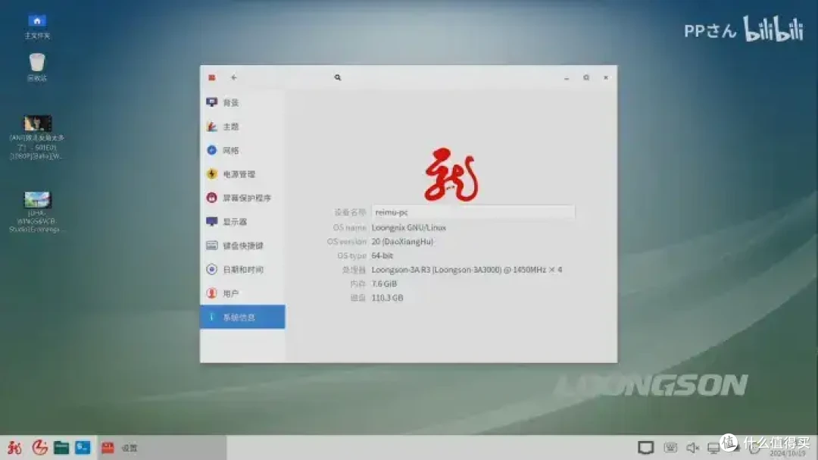Open the 显示器 display settings
This screenshot has width=818, height=460.
242,222
